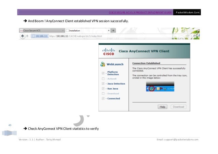Image resolution: width=218 pixels, height=154 pixels.
Task: Toggle the Java Detection checkbox
Action: point(103,83)
